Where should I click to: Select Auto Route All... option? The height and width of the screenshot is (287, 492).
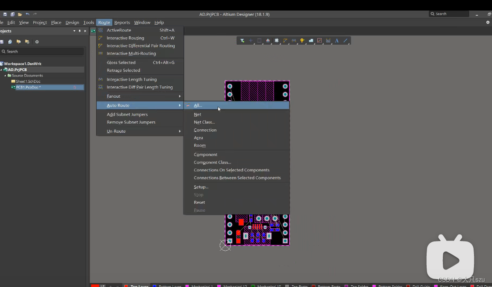[x=236, y=105]
